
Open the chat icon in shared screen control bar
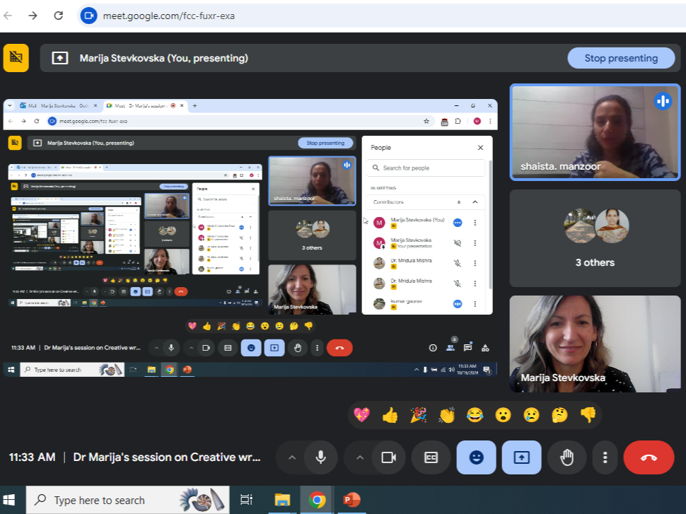point(467,348)
